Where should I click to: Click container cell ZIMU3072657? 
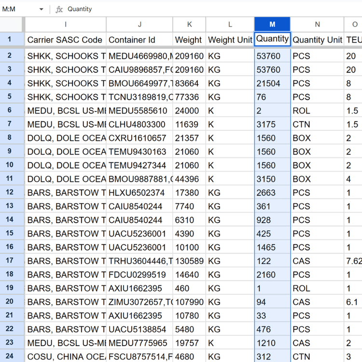pyautogui.click(x=139, y=301)
